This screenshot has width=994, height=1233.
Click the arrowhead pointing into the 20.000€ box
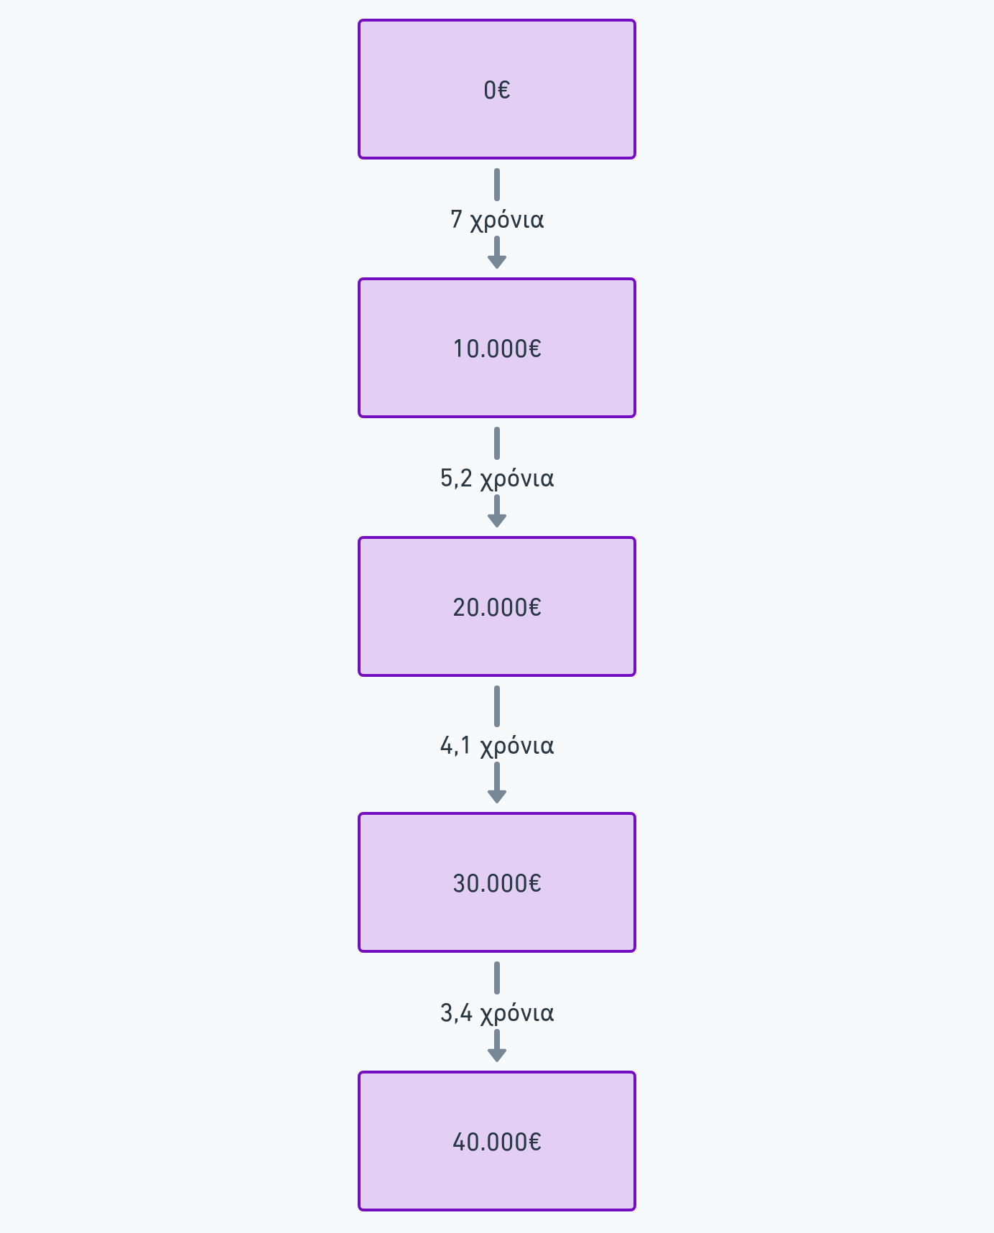pos(497,519)
